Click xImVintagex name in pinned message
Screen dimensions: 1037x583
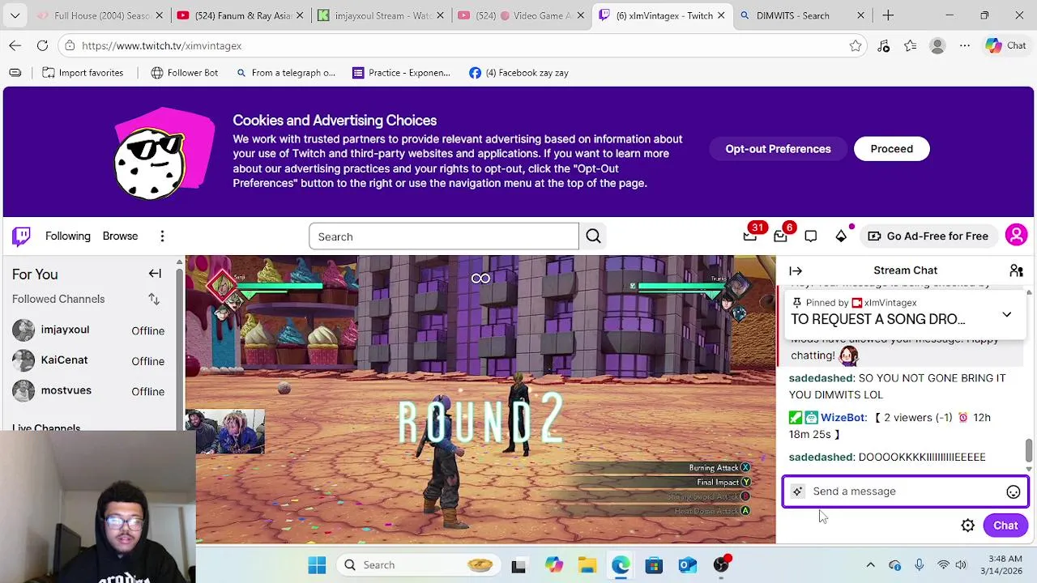coord(890,303)
